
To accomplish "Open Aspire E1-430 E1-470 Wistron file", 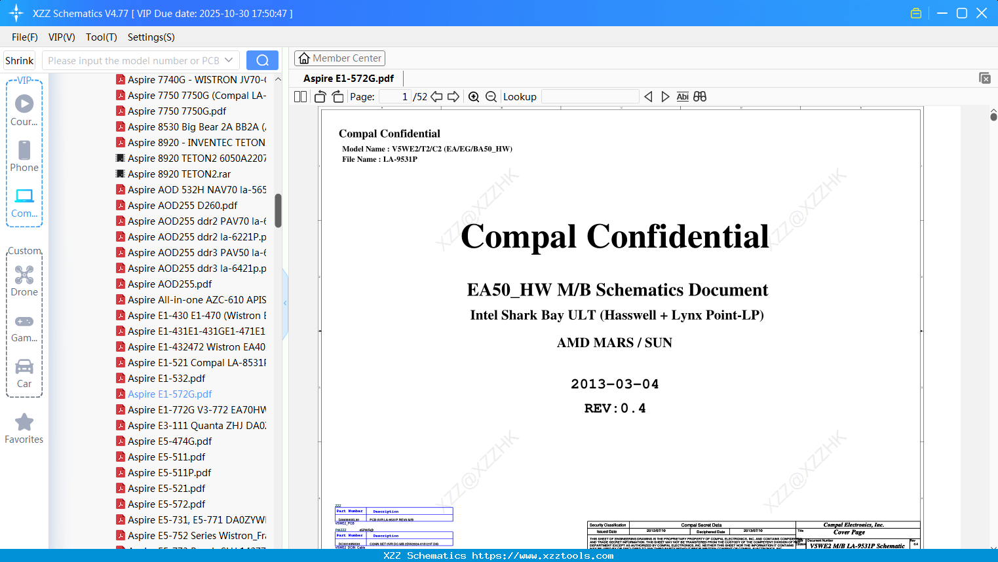I will click(x=197, y=316).
